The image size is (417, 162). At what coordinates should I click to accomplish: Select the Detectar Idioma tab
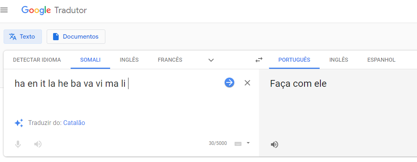pos(37,60)
